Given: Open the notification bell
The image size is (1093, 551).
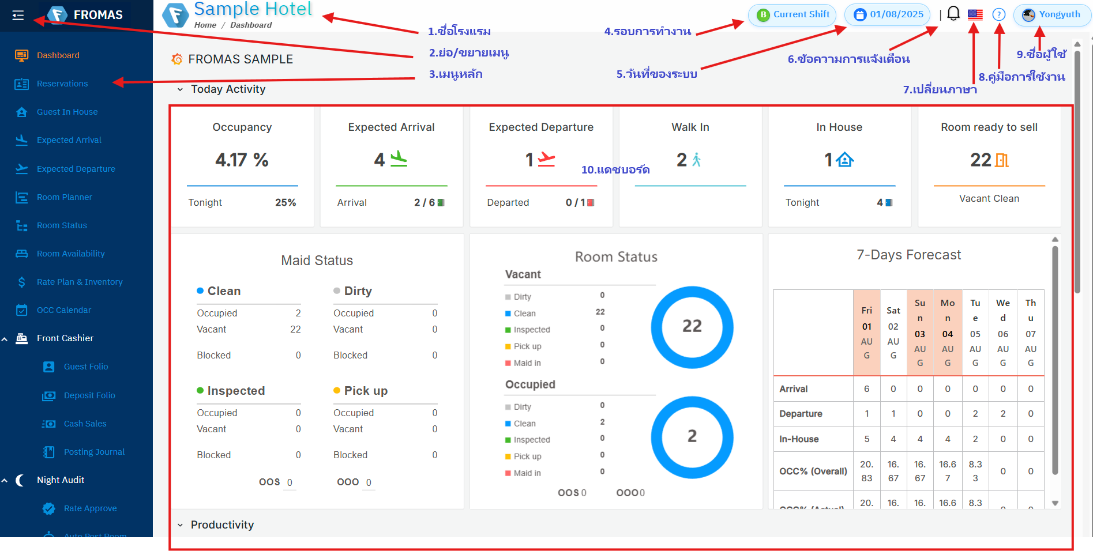Looking at the screenshot, I should click(953, 14).
